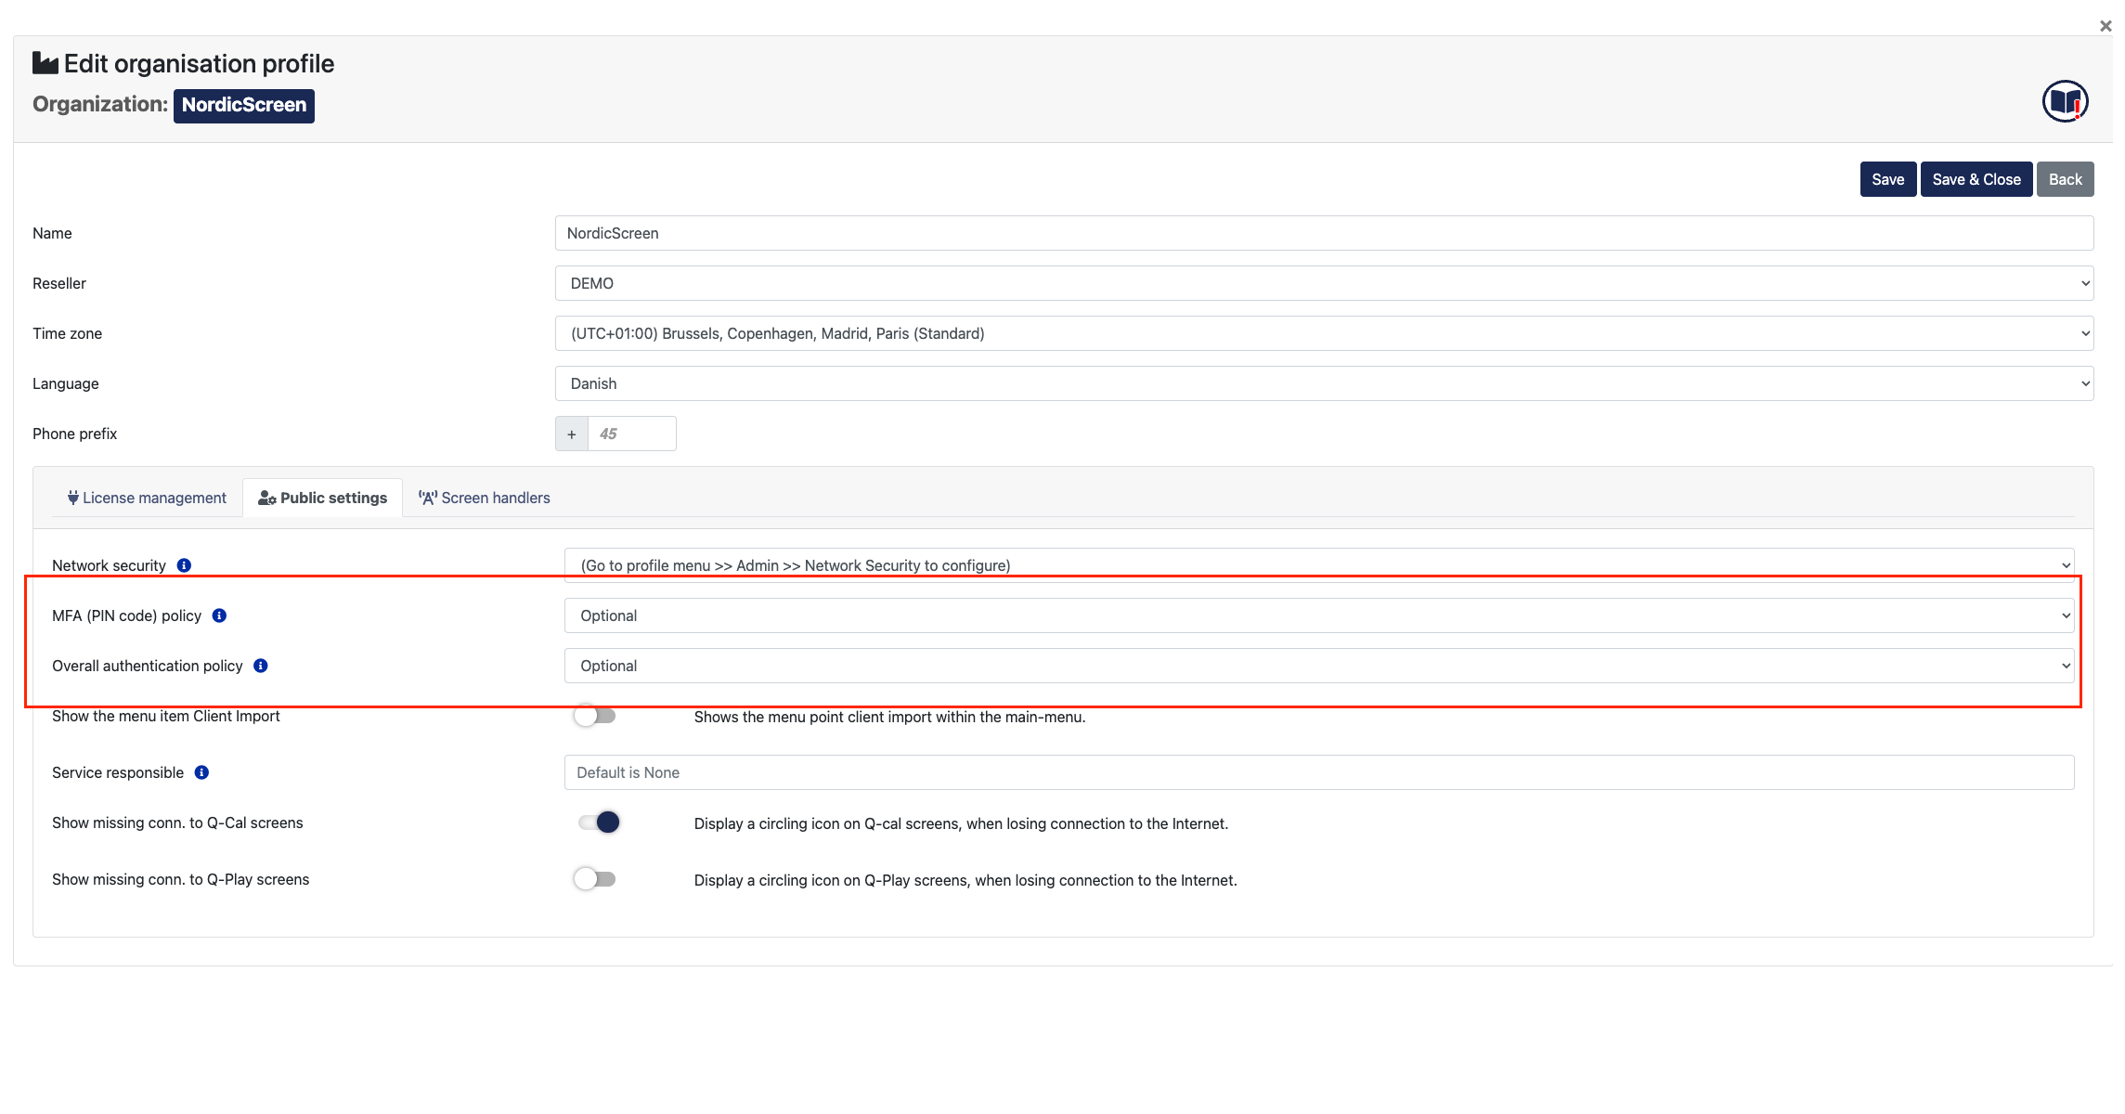Switch to License management tab
Viewport: 2125px width, 1114px height.
pyautogui.click(x=146, y=498)
